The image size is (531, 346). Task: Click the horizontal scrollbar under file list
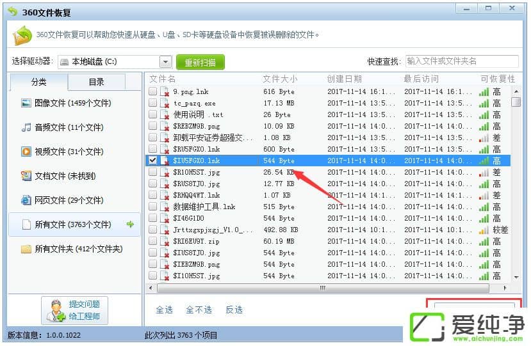click(x=320, y=288)
